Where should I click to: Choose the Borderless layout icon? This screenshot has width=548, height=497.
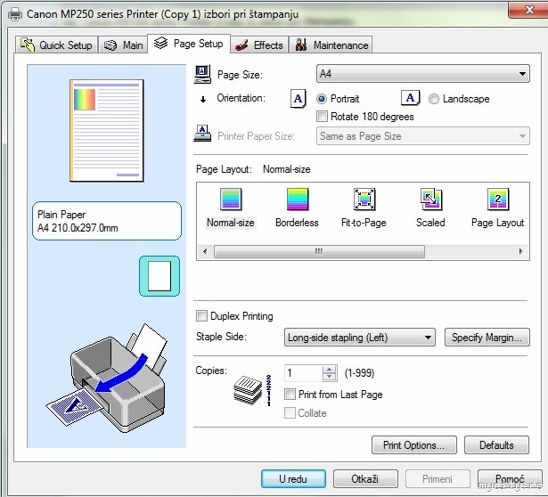click(x=297, y=200)
